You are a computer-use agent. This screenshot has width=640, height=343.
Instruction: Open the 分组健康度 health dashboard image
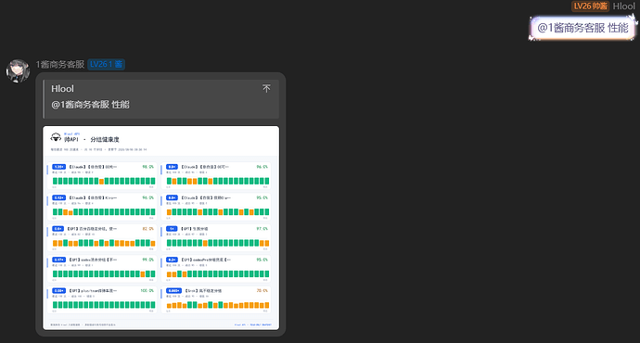161,227
